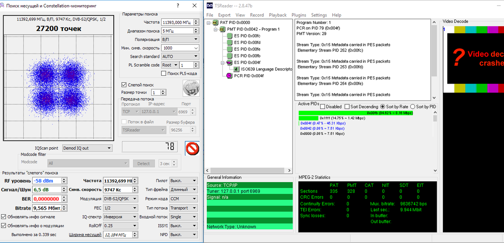Screen dimensions: 504x243
Task: Click the search window title bar icon
Action: click(3, 6)
